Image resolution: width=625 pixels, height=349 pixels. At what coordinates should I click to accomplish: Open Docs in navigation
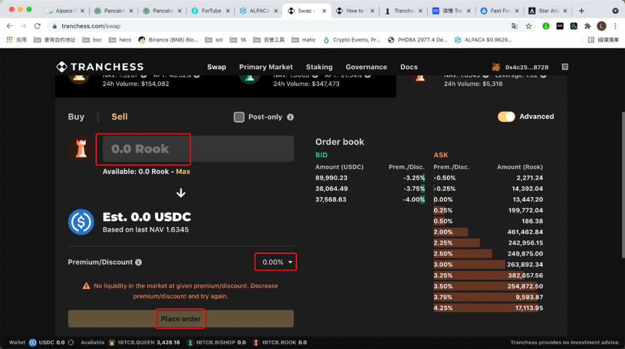coord(409,67)
